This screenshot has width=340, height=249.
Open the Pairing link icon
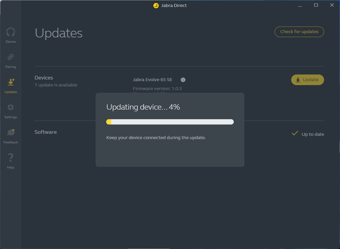pos(11,57)
